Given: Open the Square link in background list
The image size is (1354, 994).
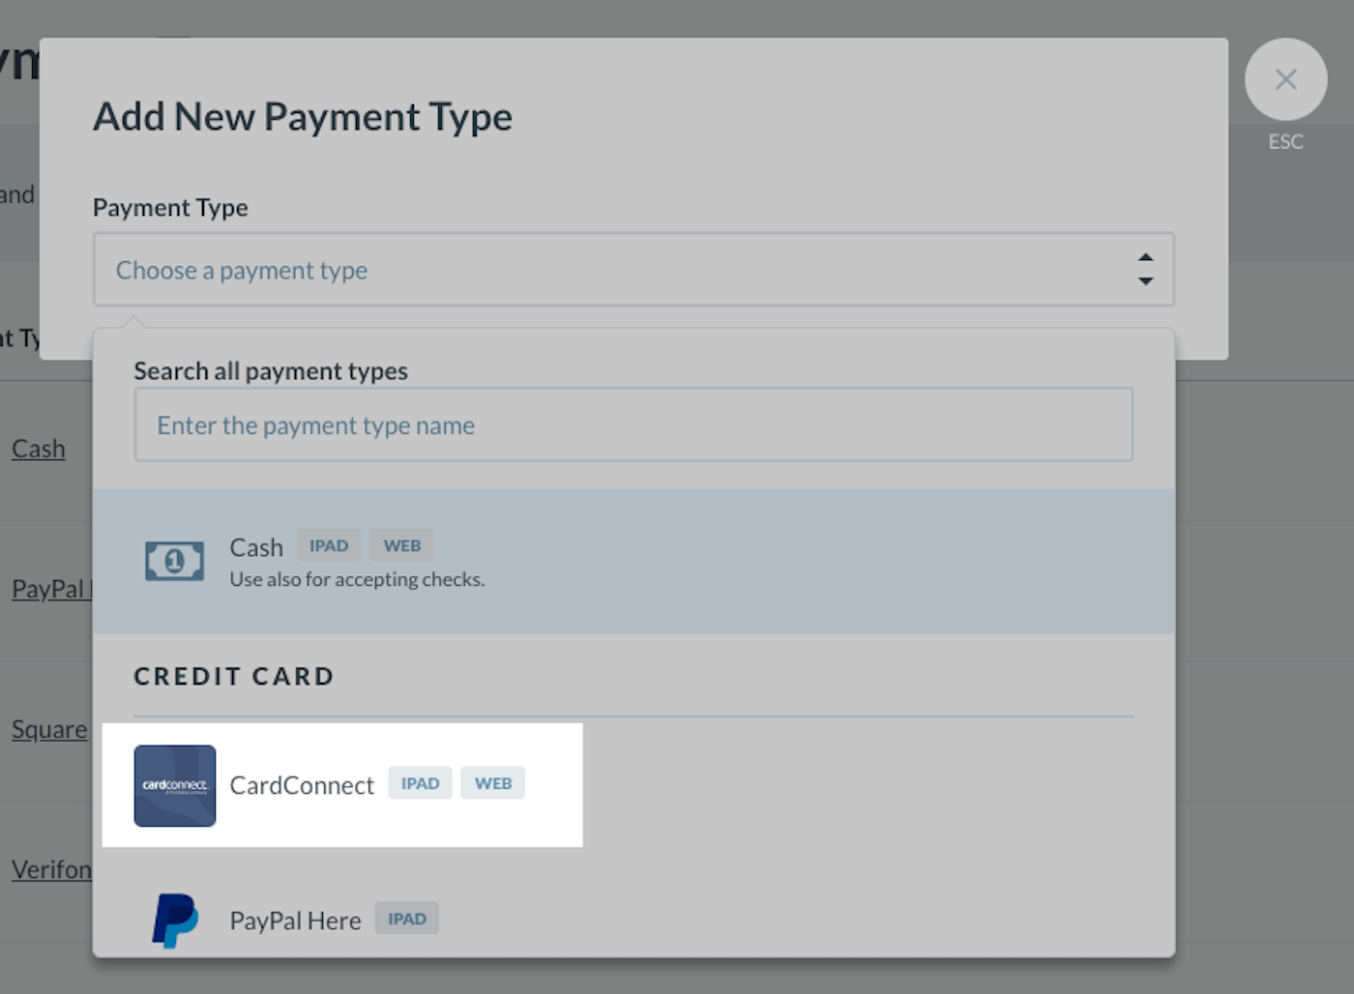Looking at the screenshot, I should [x=48, y=729].
